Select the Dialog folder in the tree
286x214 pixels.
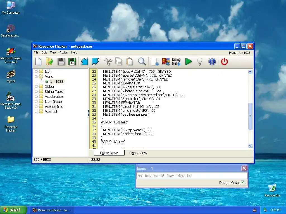(x=49, y=87)
